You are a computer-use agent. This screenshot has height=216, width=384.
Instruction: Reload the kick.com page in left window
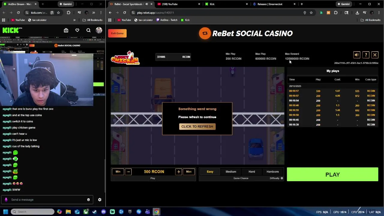pyautogui.click(x=18, y=13)
